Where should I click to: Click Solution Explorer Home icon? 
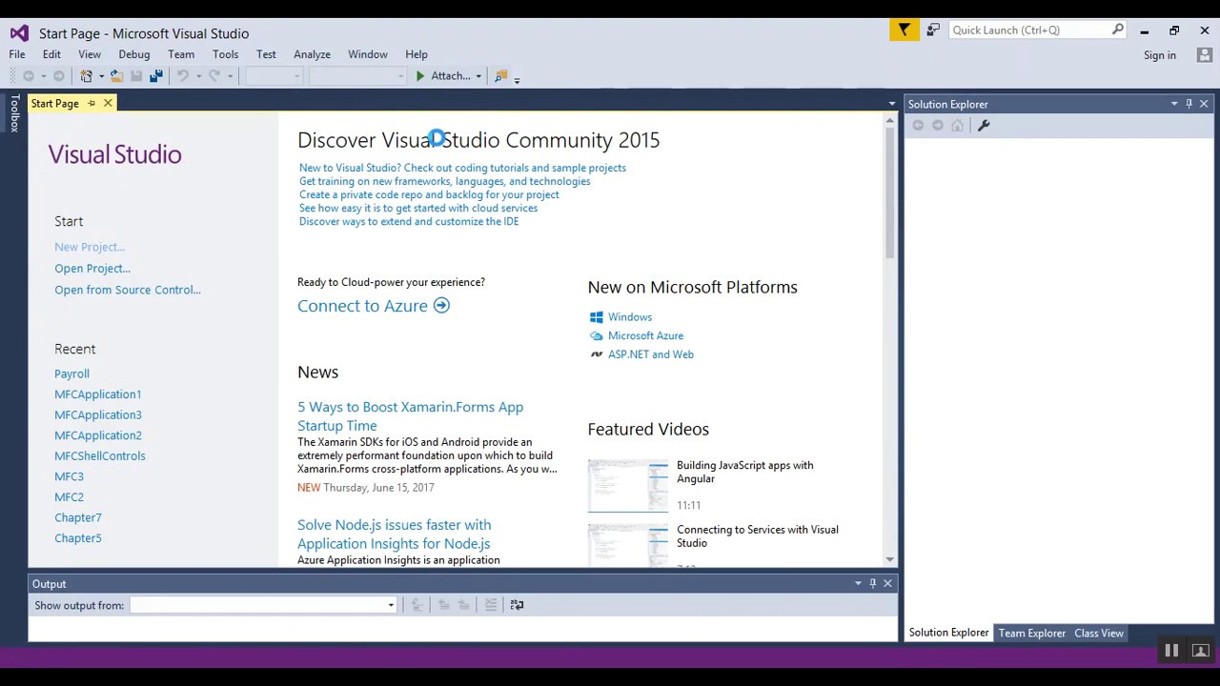click(x=958, y=126)
